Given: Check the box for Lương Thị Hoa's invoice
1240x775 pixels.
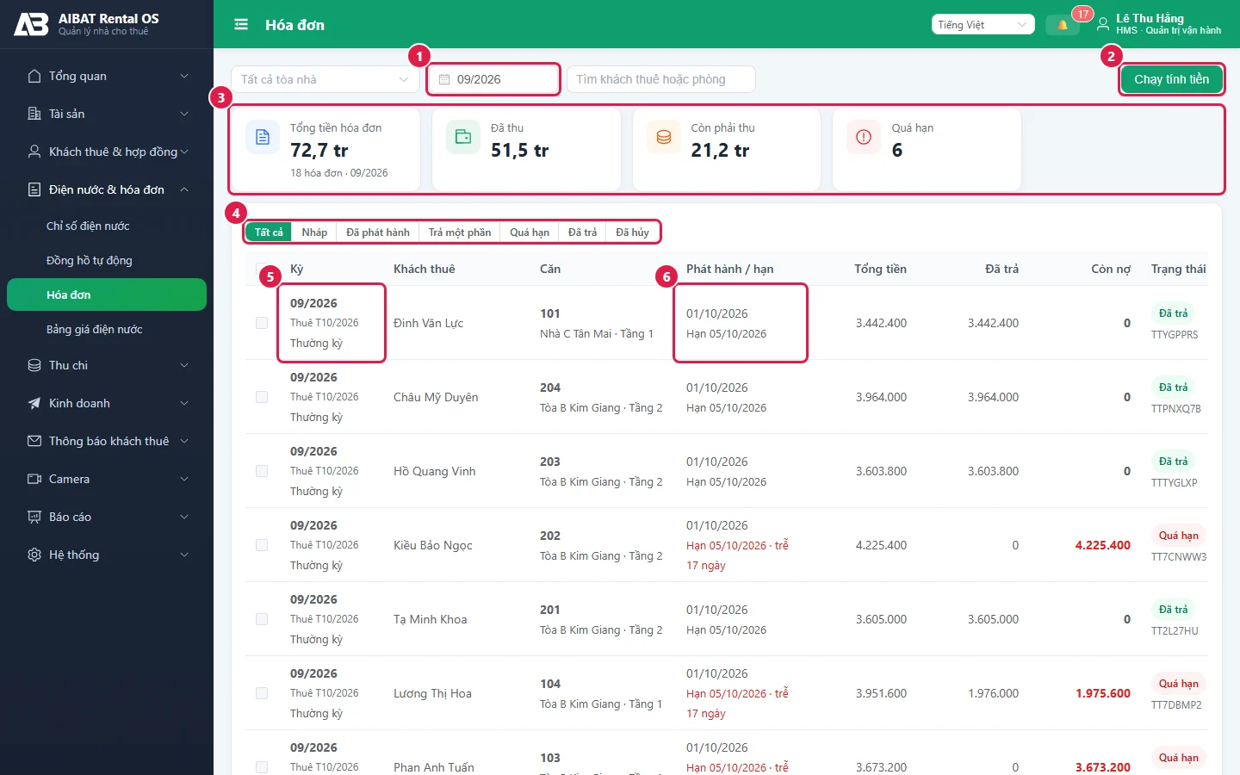Looking at the screenshot, I should 262,693.
